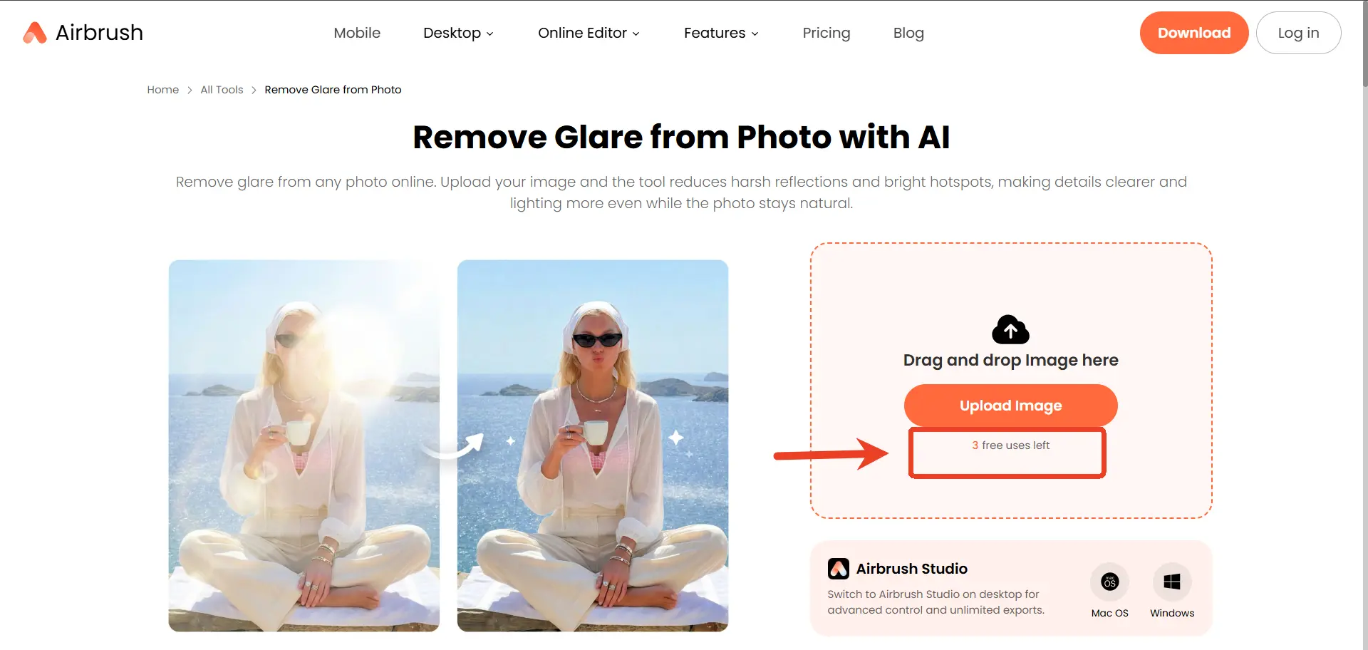Expand the Online Editor dropdown menu
This screenshot has width=1368, height=650.
click(589, 33)
